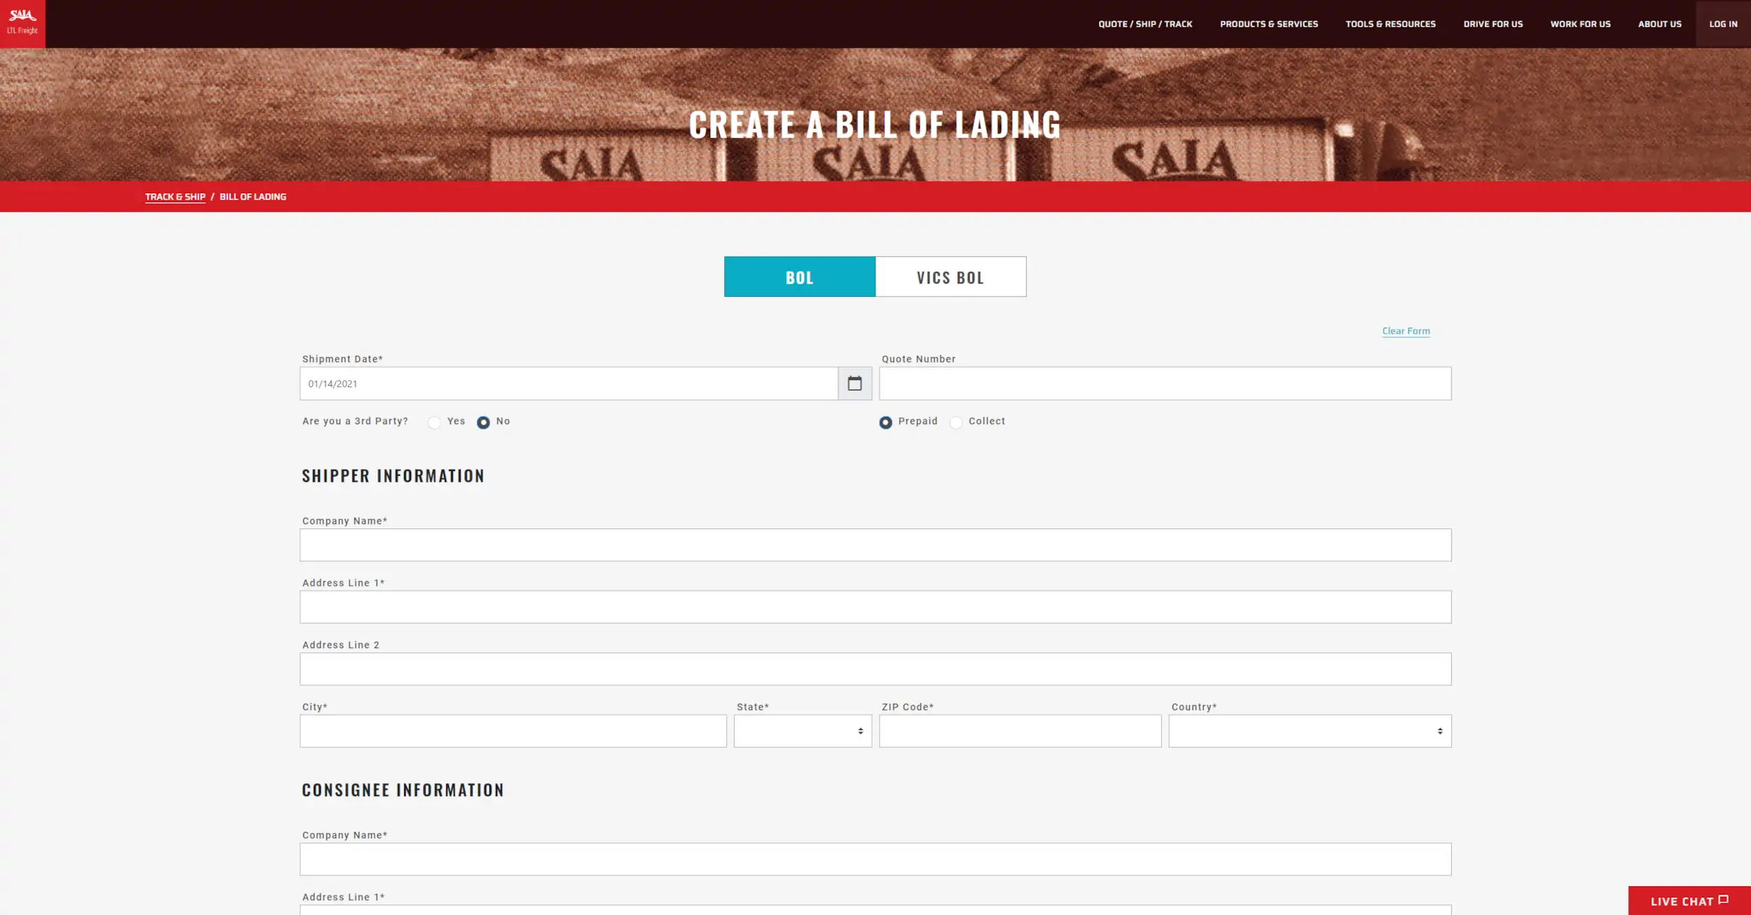Click the Create a Bill of Lading title

point(875,125)
